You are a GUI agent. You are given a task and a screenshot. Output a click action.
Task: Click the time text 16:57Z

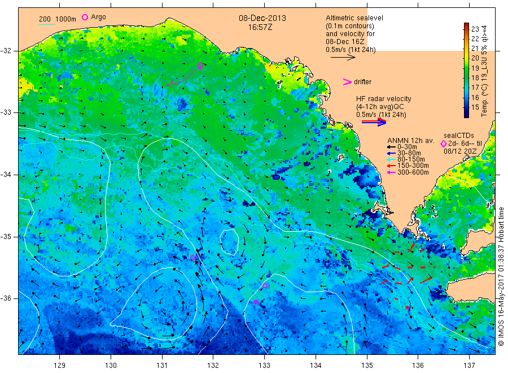click(260, 27)
